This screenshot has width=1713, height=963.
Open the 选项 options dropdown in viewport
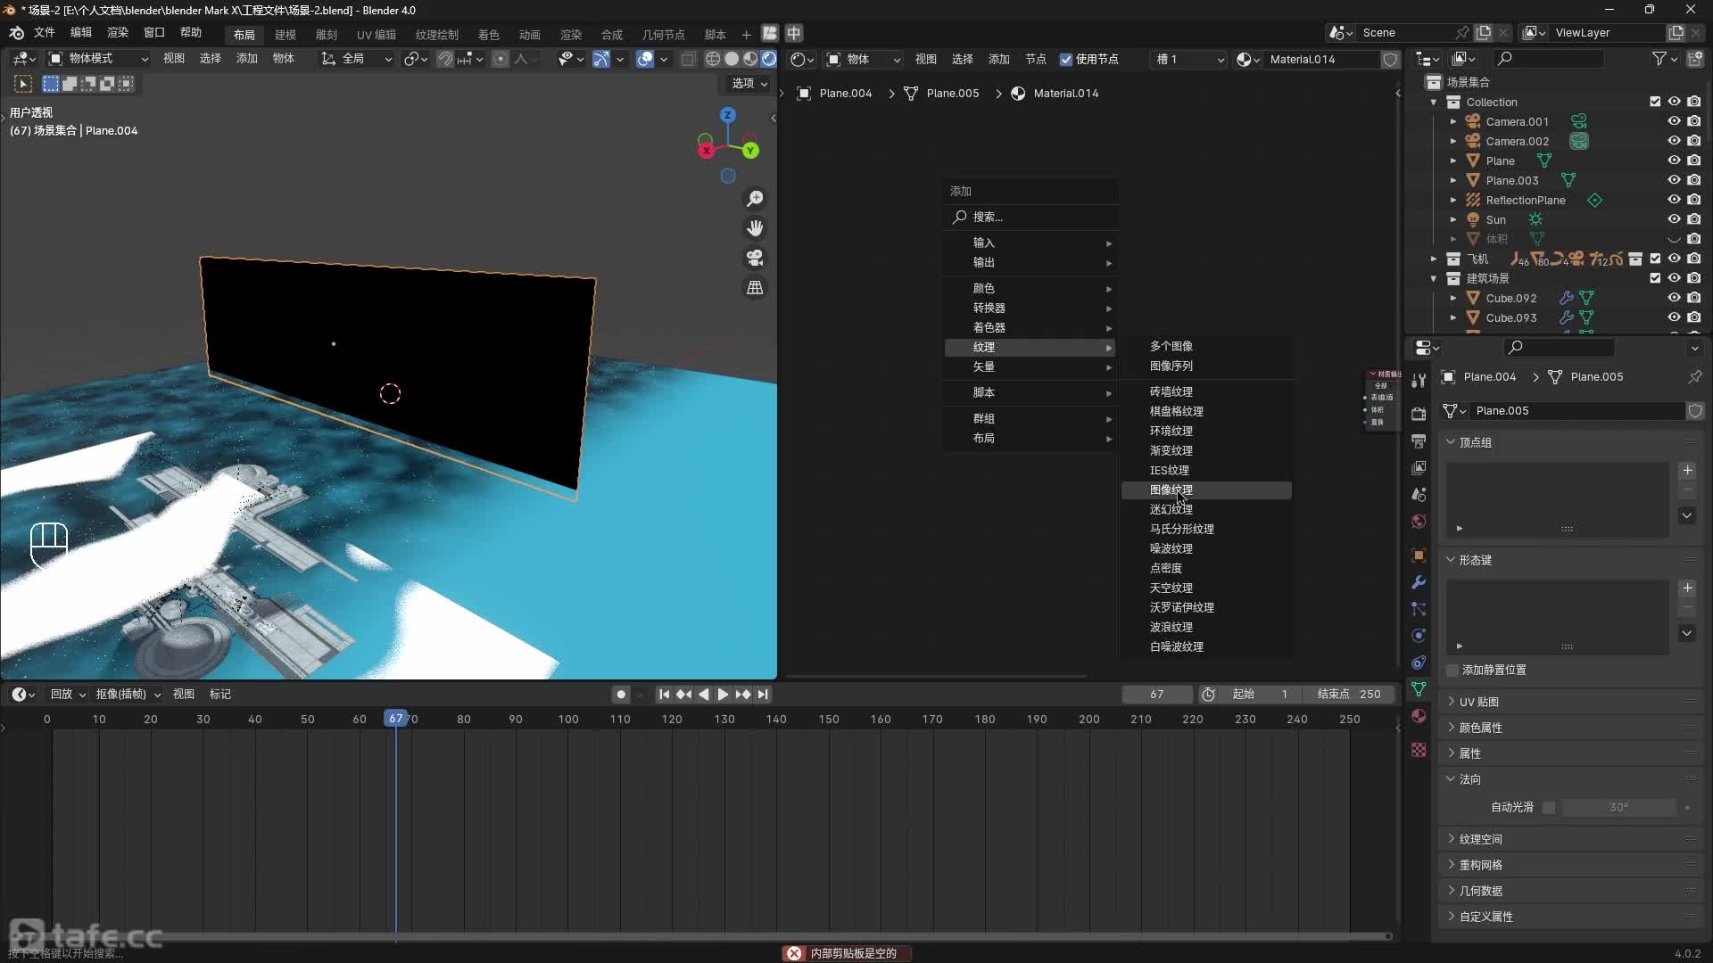coord(749,84)
